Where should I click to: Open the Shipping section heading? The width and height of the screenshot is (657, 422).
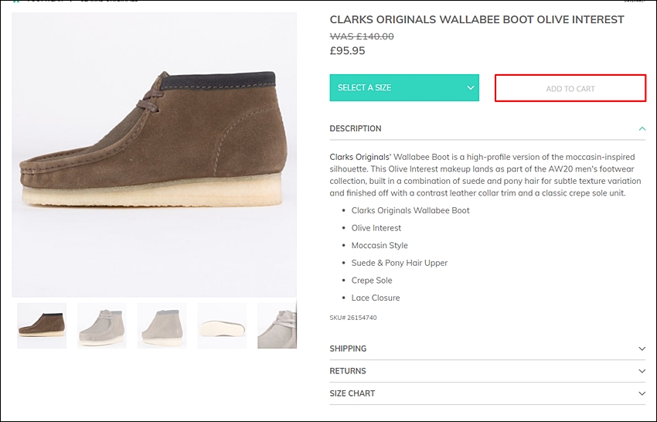click(348, 349)
